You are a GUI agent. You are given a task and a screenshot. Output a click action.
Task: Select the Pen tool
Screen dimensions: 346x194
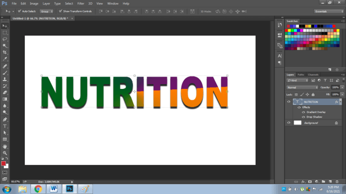click(x=5, y=120)
